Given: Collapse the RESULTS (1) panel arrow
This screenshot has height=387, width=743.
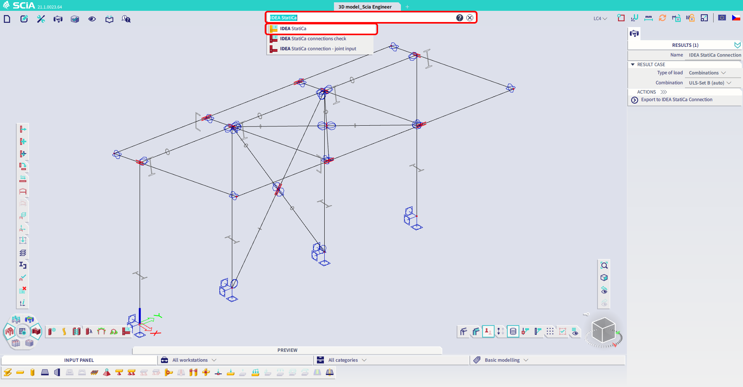Looking at the screenshot, I should [x=737, y=45].
